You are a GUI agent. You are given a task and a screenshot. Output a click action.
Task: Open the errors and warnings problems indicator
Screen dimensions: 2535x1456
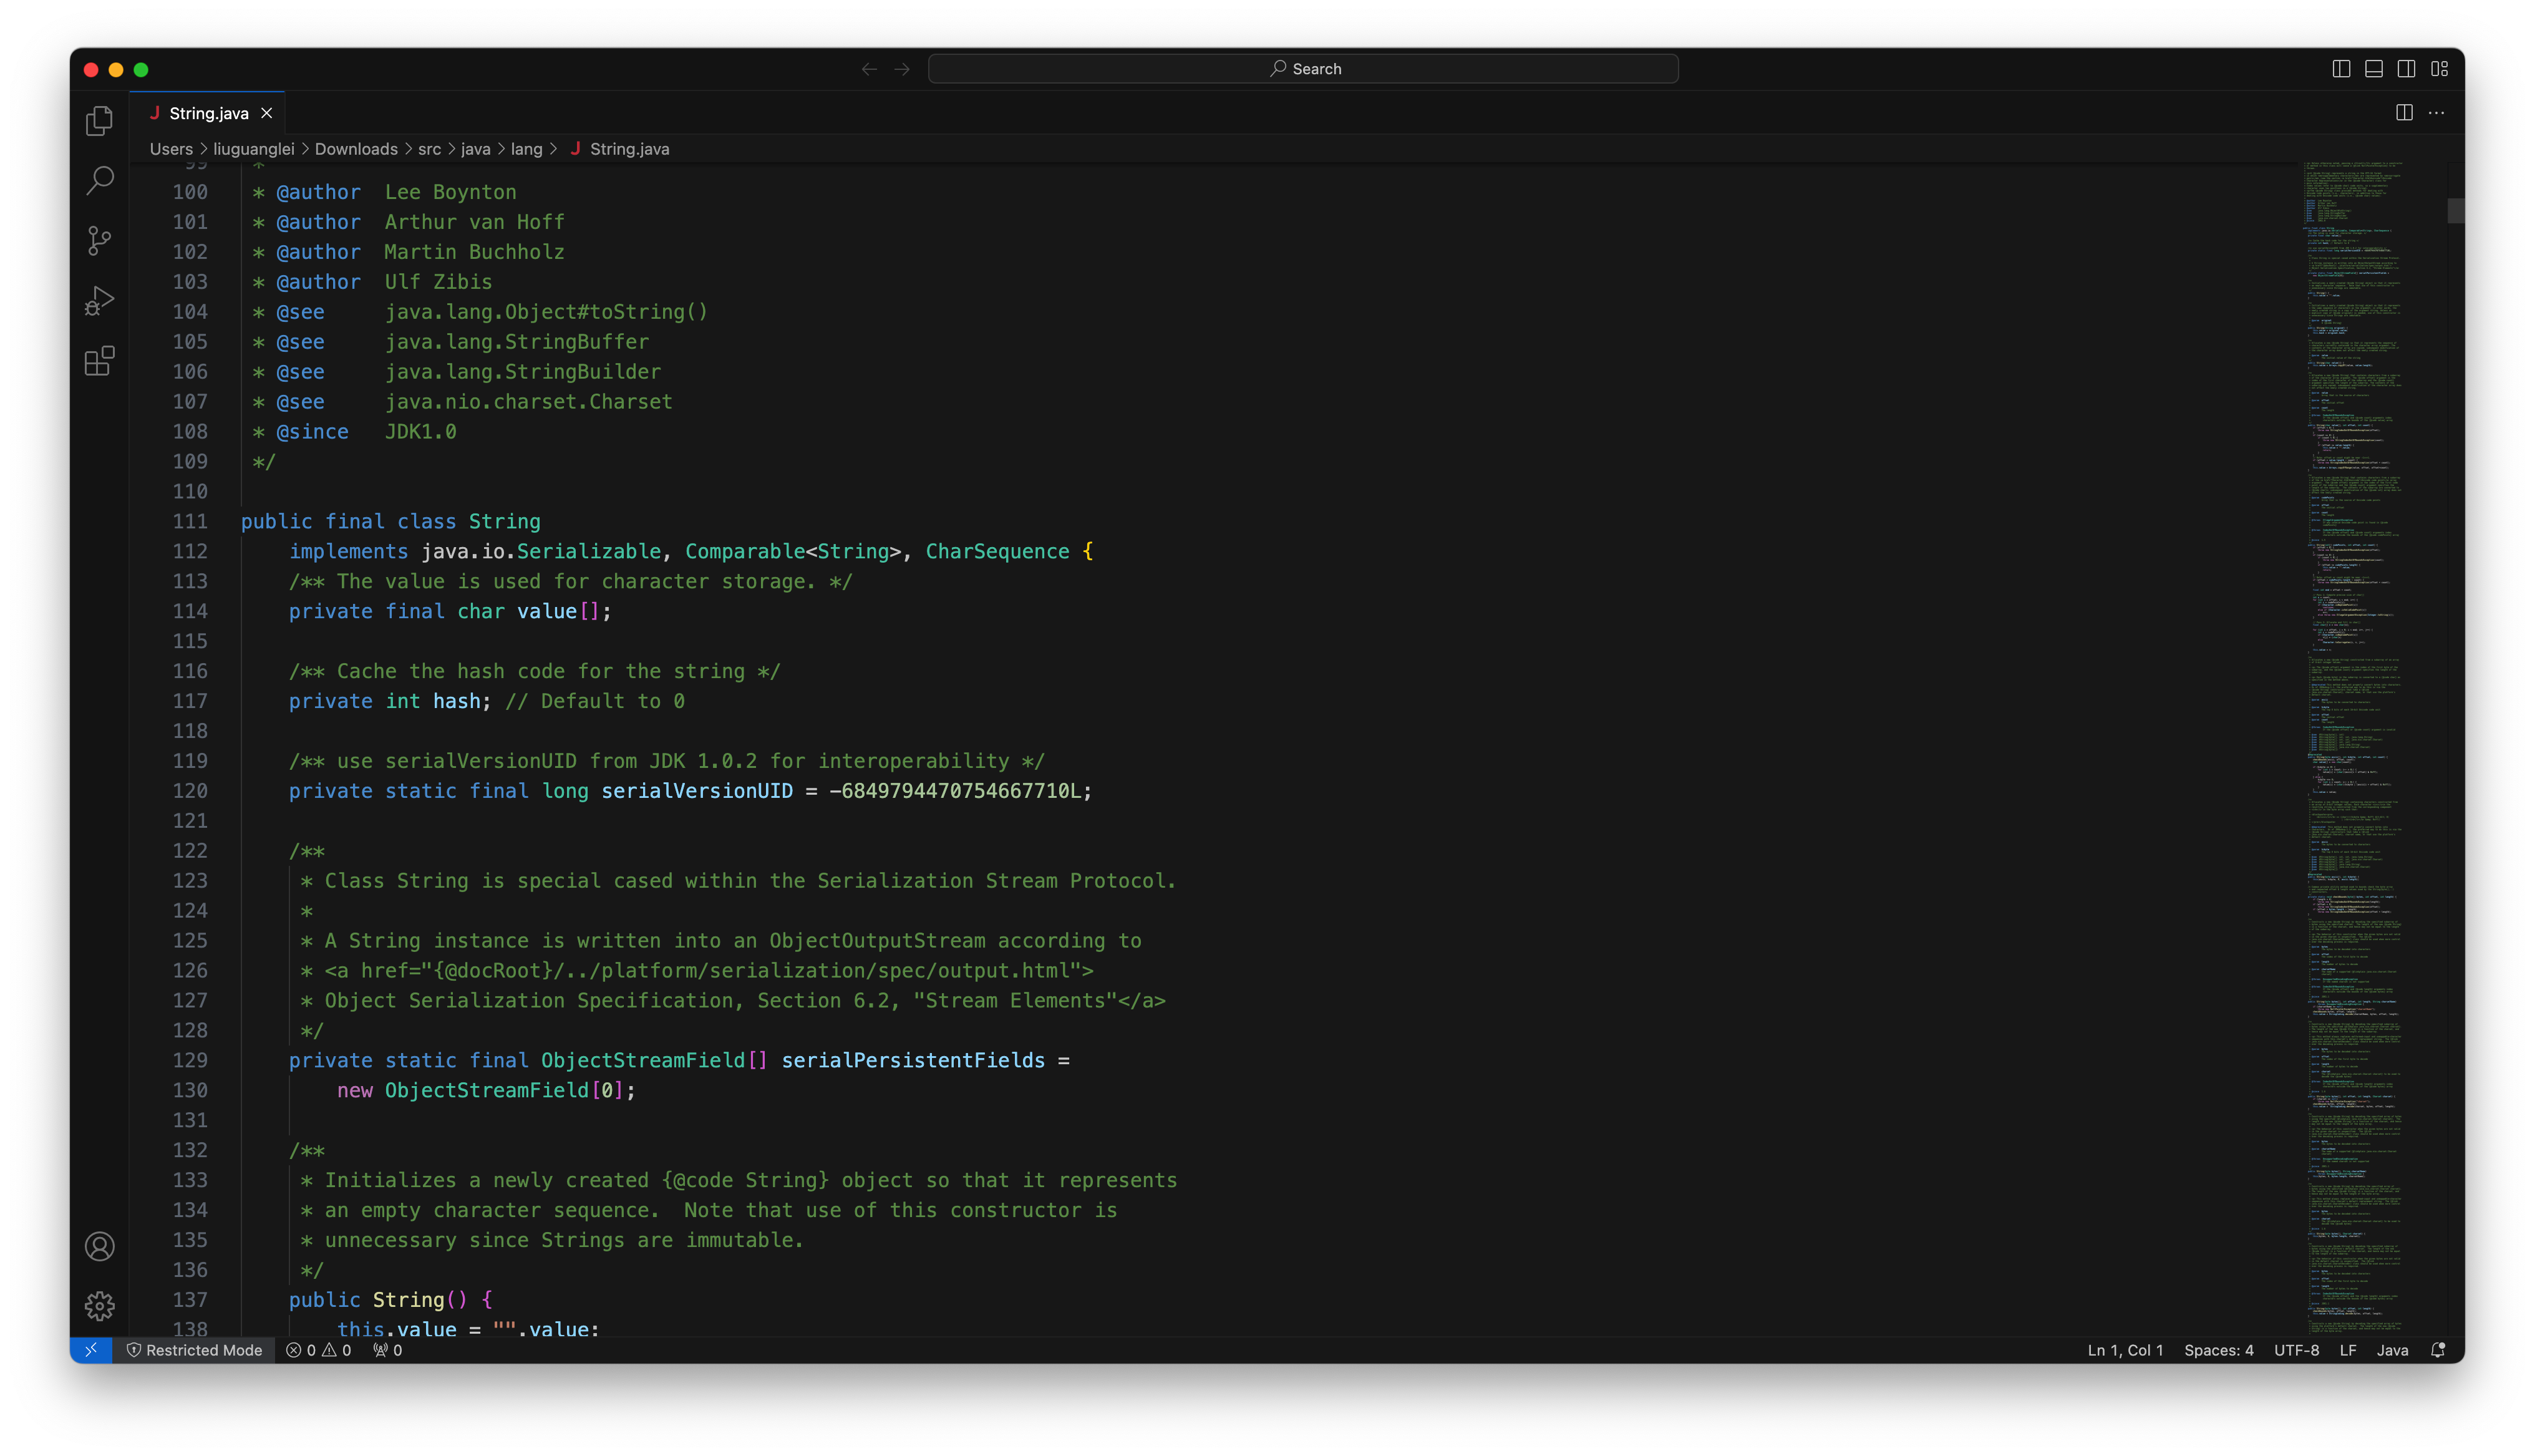click(319, 1350)
